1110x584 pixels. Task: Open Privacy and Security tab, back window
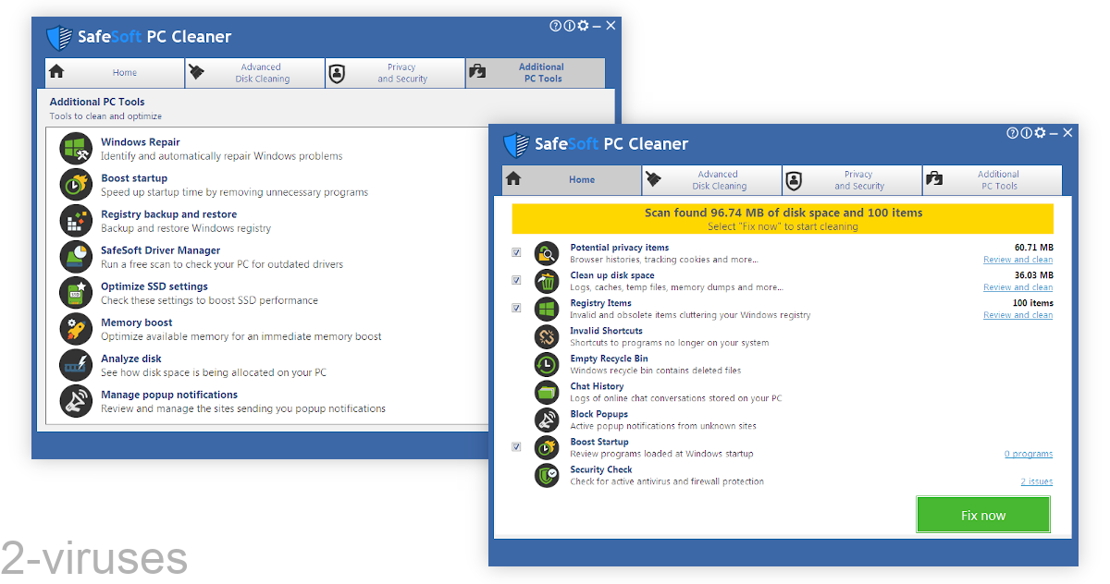tap(395, 73)
